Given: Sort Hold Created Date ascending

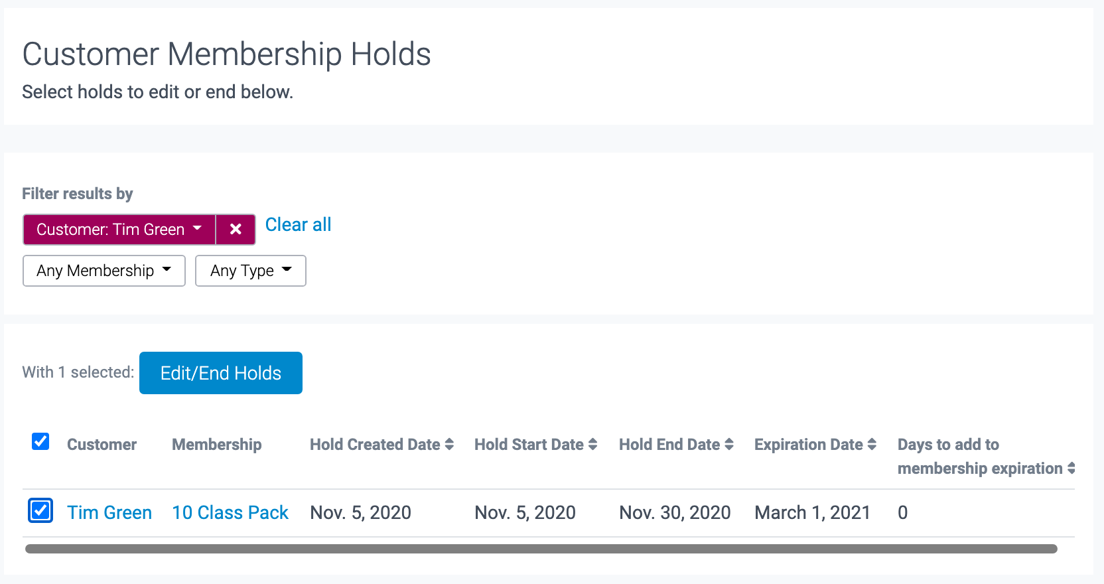Looking at the screenshot, I should pos(450,440).
